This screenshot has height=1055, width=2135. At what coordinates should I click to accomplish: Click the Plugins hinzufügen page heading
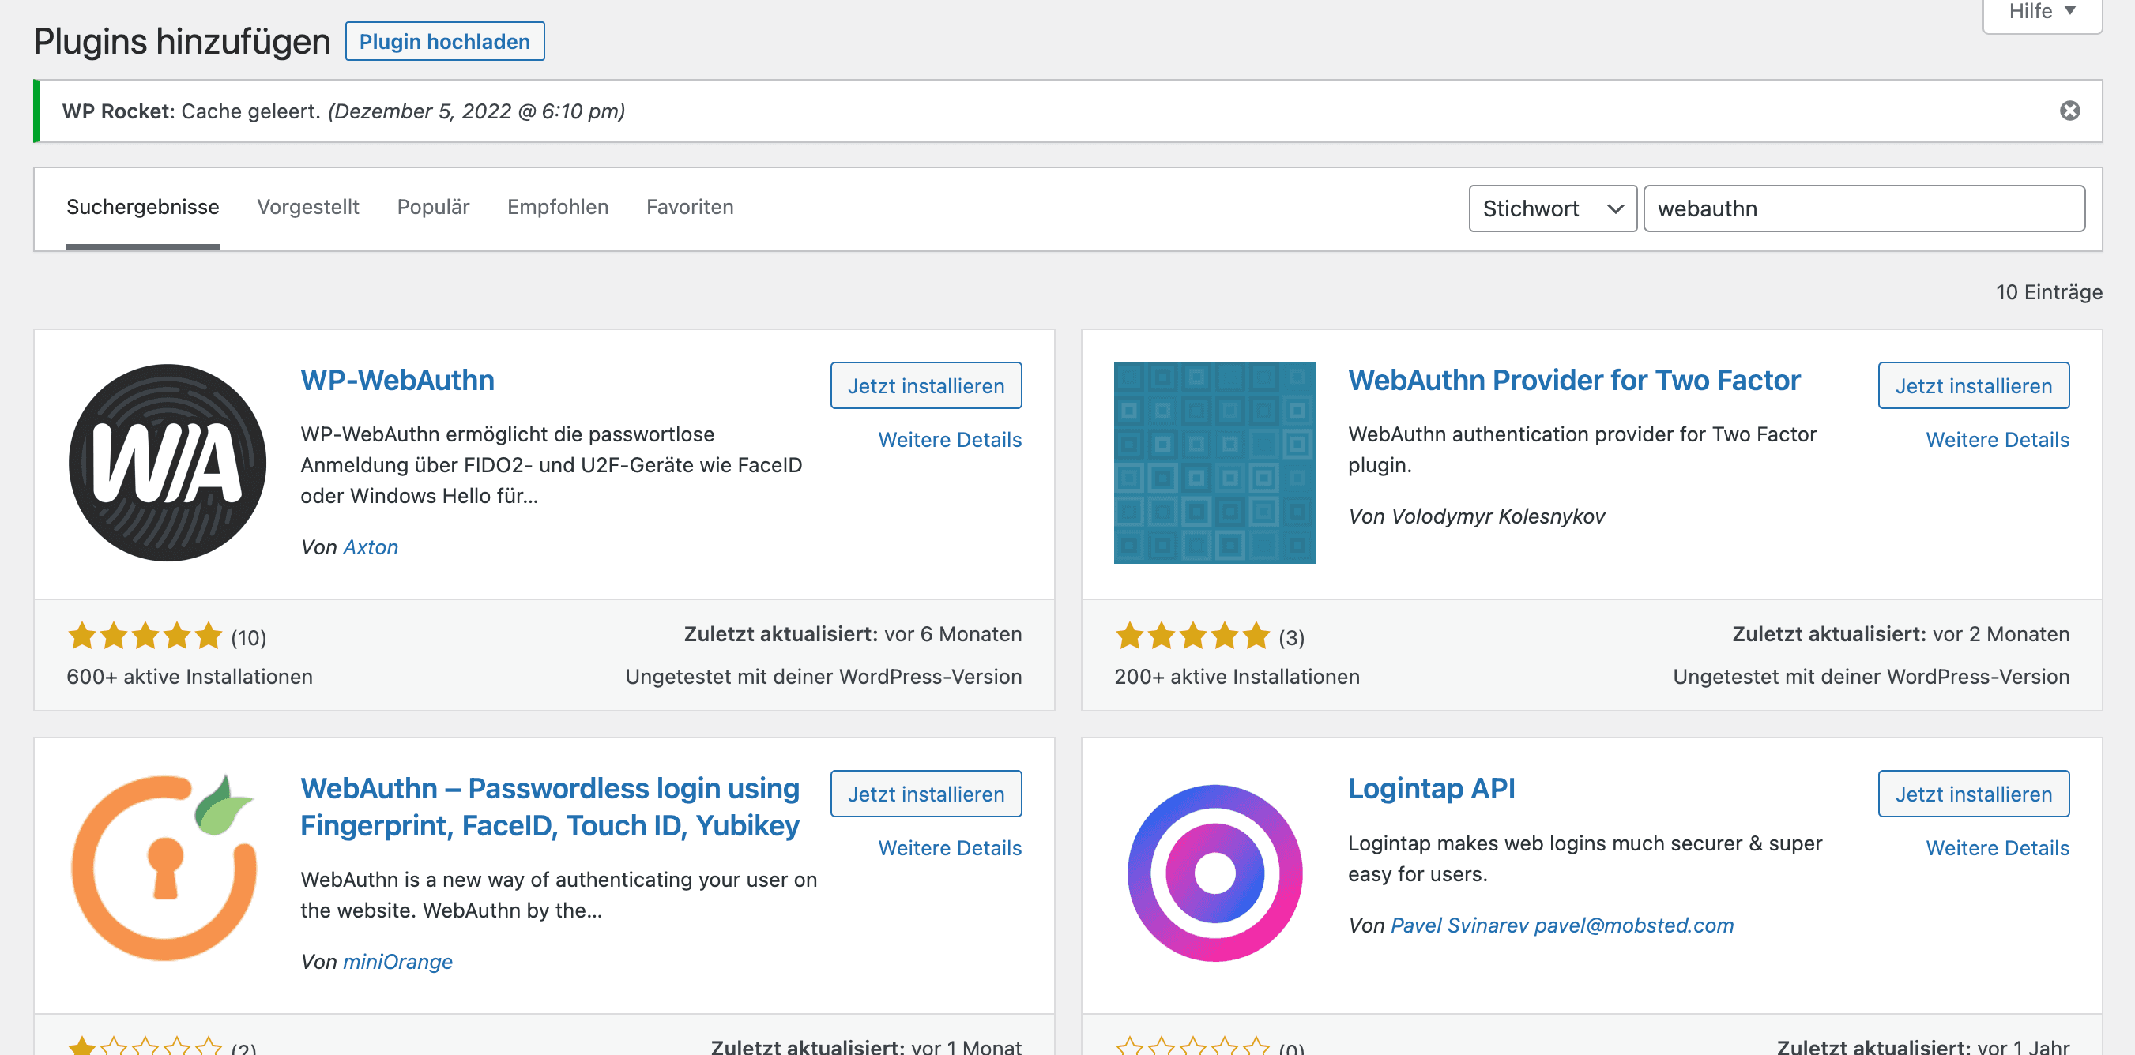(182, 41)
